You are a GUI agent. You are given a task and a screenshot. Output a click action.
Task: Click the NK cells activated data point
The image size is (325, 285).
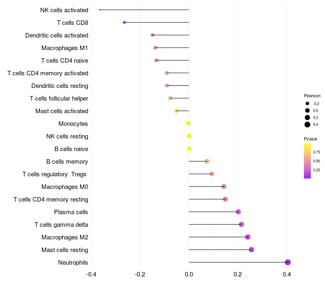(100, 10)
